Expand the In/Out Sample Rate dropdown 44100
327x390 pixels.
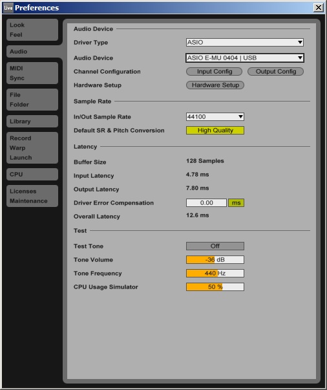click(x=215, y=116)
